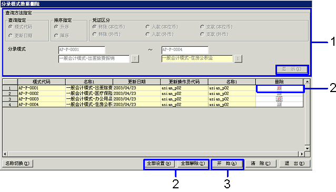336x192 pixels.
Task: Click the vertical scrollbar down arrow
Action: [x=307, y=148]
